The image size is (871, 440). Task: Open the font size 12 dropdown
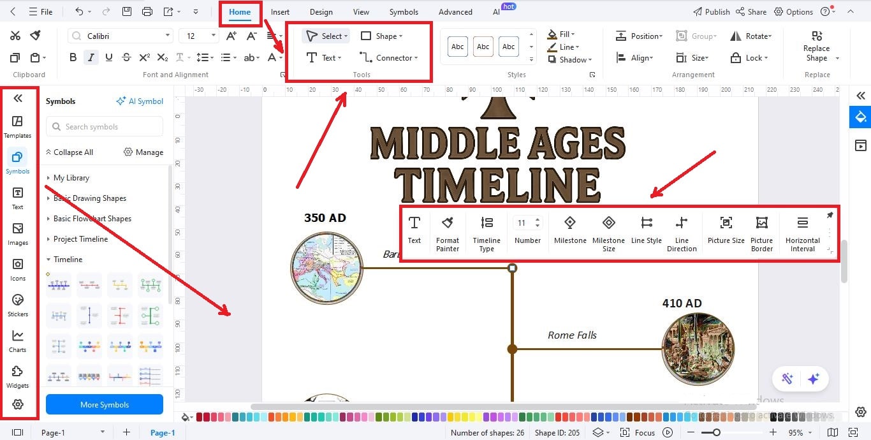[198, 36]
